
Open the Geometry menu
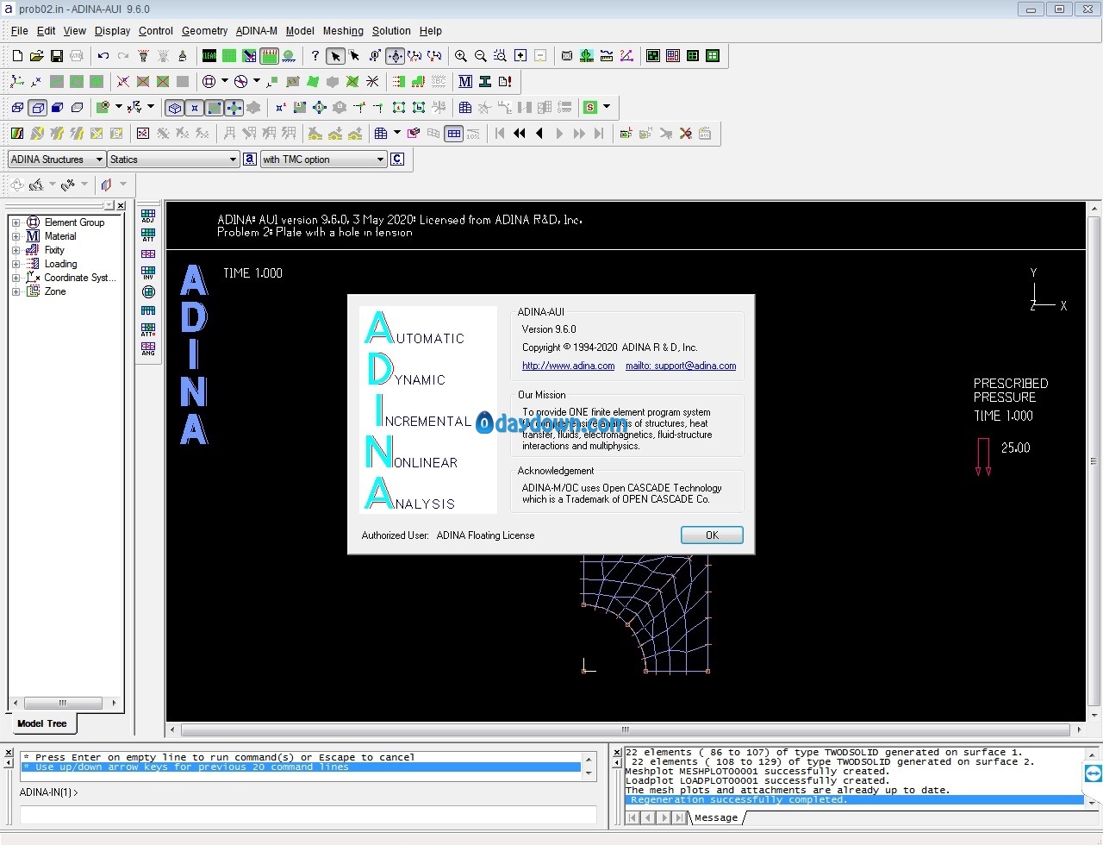[x=204, y=31]
